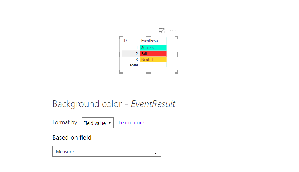
Task: Sort the table by ID column header
Action: 125,41
